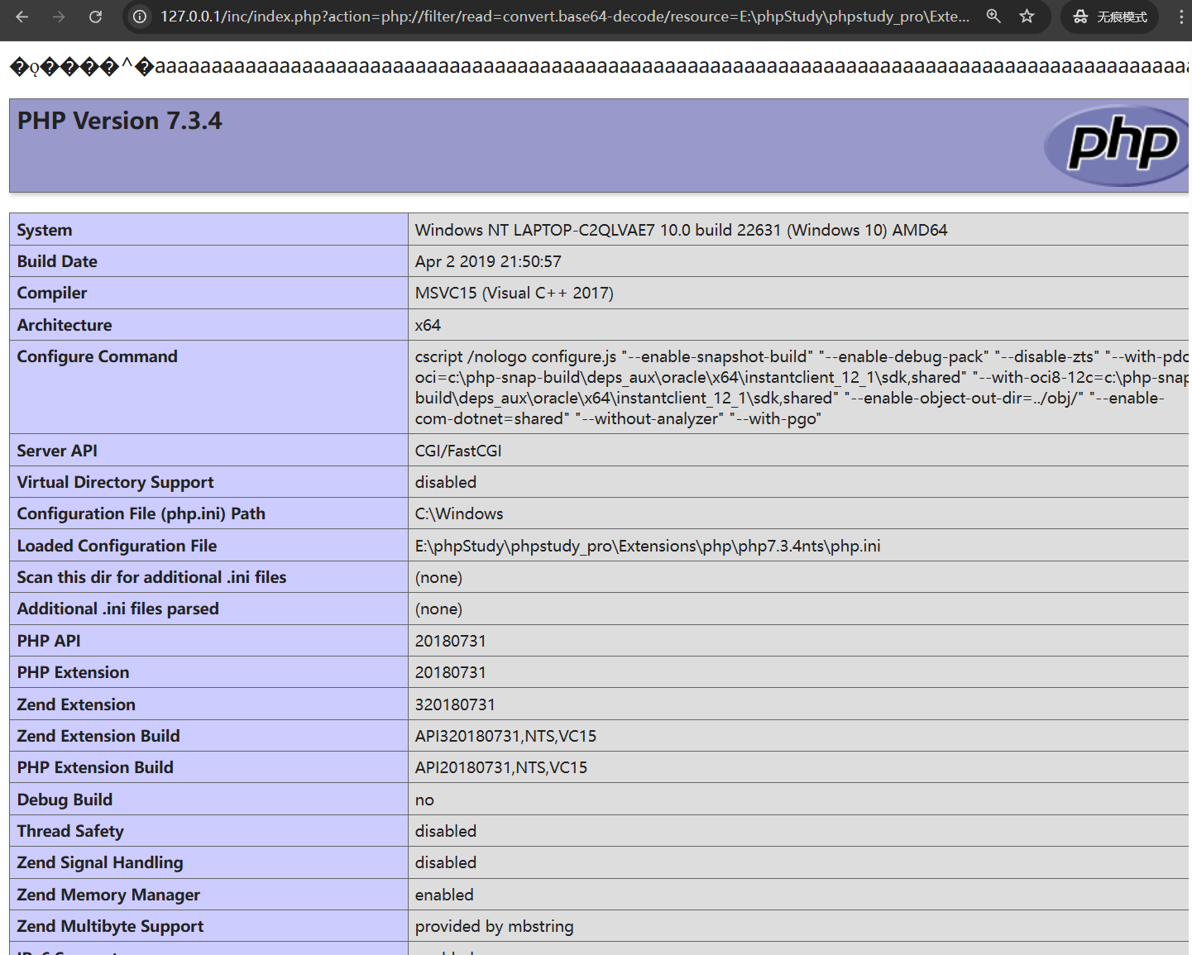
Task: Select the cscript /nologo configure.js text
Action: 515,356
